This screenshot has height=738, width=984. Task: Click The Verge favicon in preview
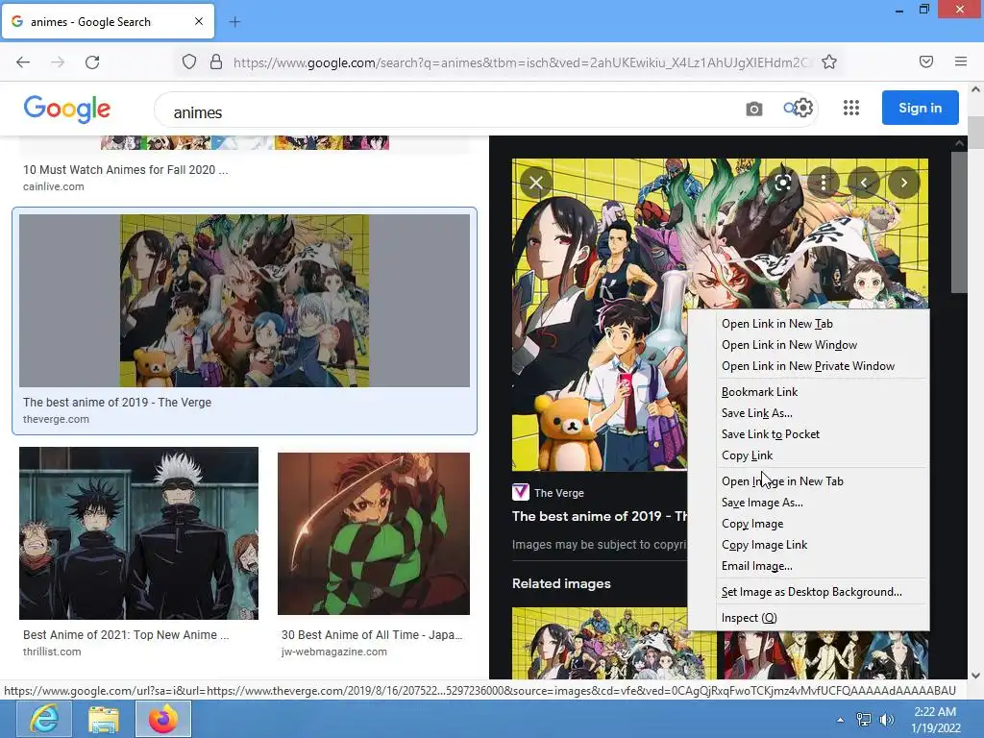(520, 492)
